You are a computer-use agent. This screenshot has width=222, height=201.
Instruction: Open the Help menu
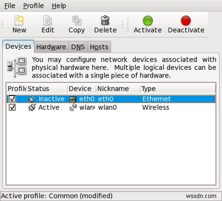tap(59, 6)
